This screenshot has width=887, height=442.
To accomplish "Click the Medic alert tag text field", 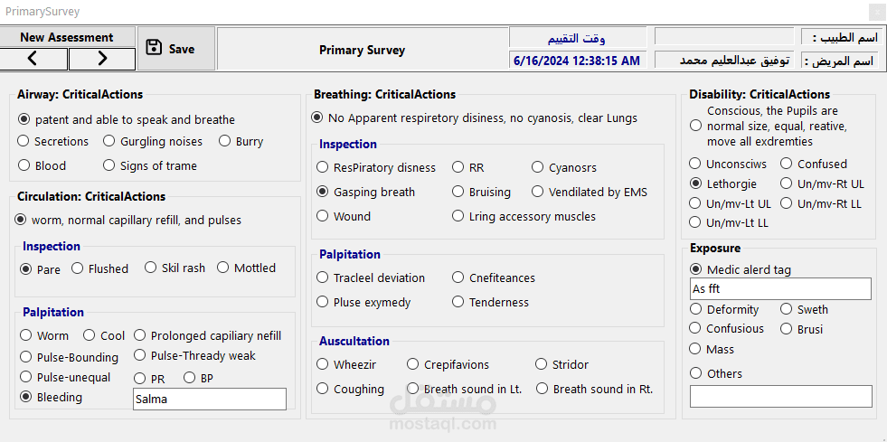I will 779,289.
